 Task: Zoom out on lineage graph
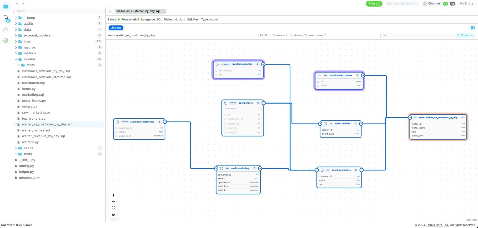(x=113, y=202)
